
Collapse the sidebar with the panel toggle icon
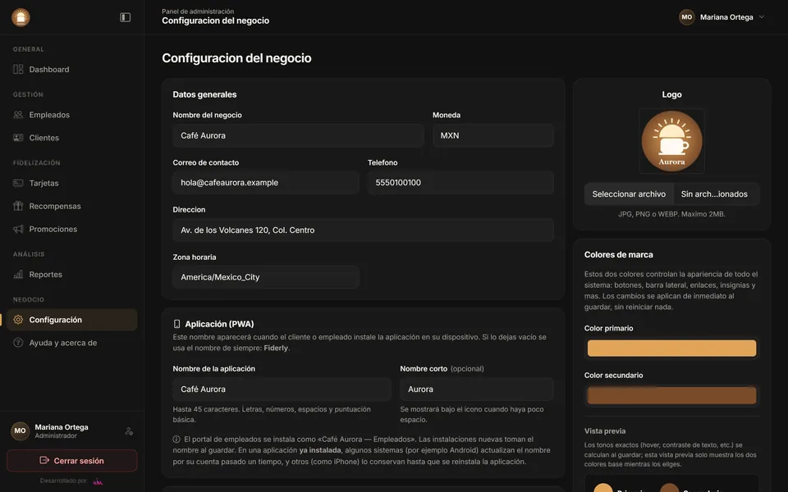click(x=125, y=17)
